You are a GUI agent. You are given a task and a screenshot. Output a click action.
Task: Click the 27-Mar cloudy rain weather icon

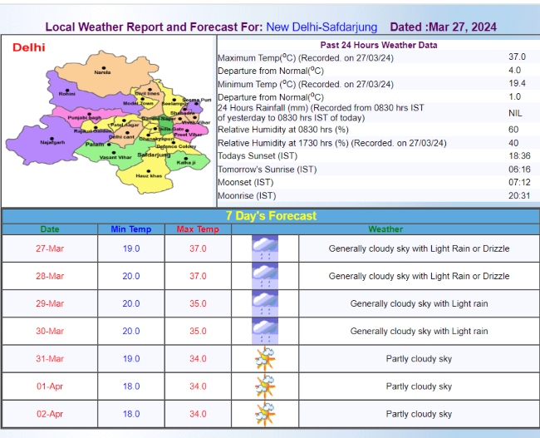pos(264,249)
